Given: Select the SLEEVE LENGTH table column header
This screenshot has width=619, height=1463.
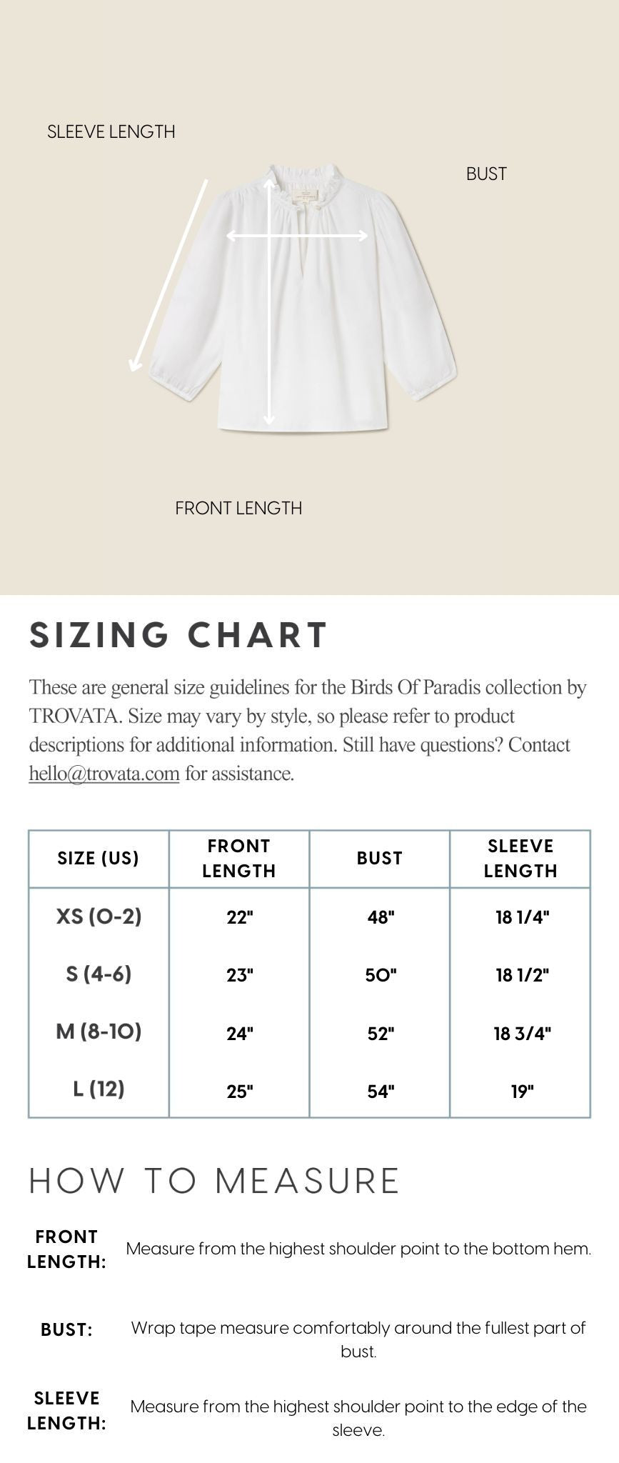Looking at the screenshot, I should (520, 858).
